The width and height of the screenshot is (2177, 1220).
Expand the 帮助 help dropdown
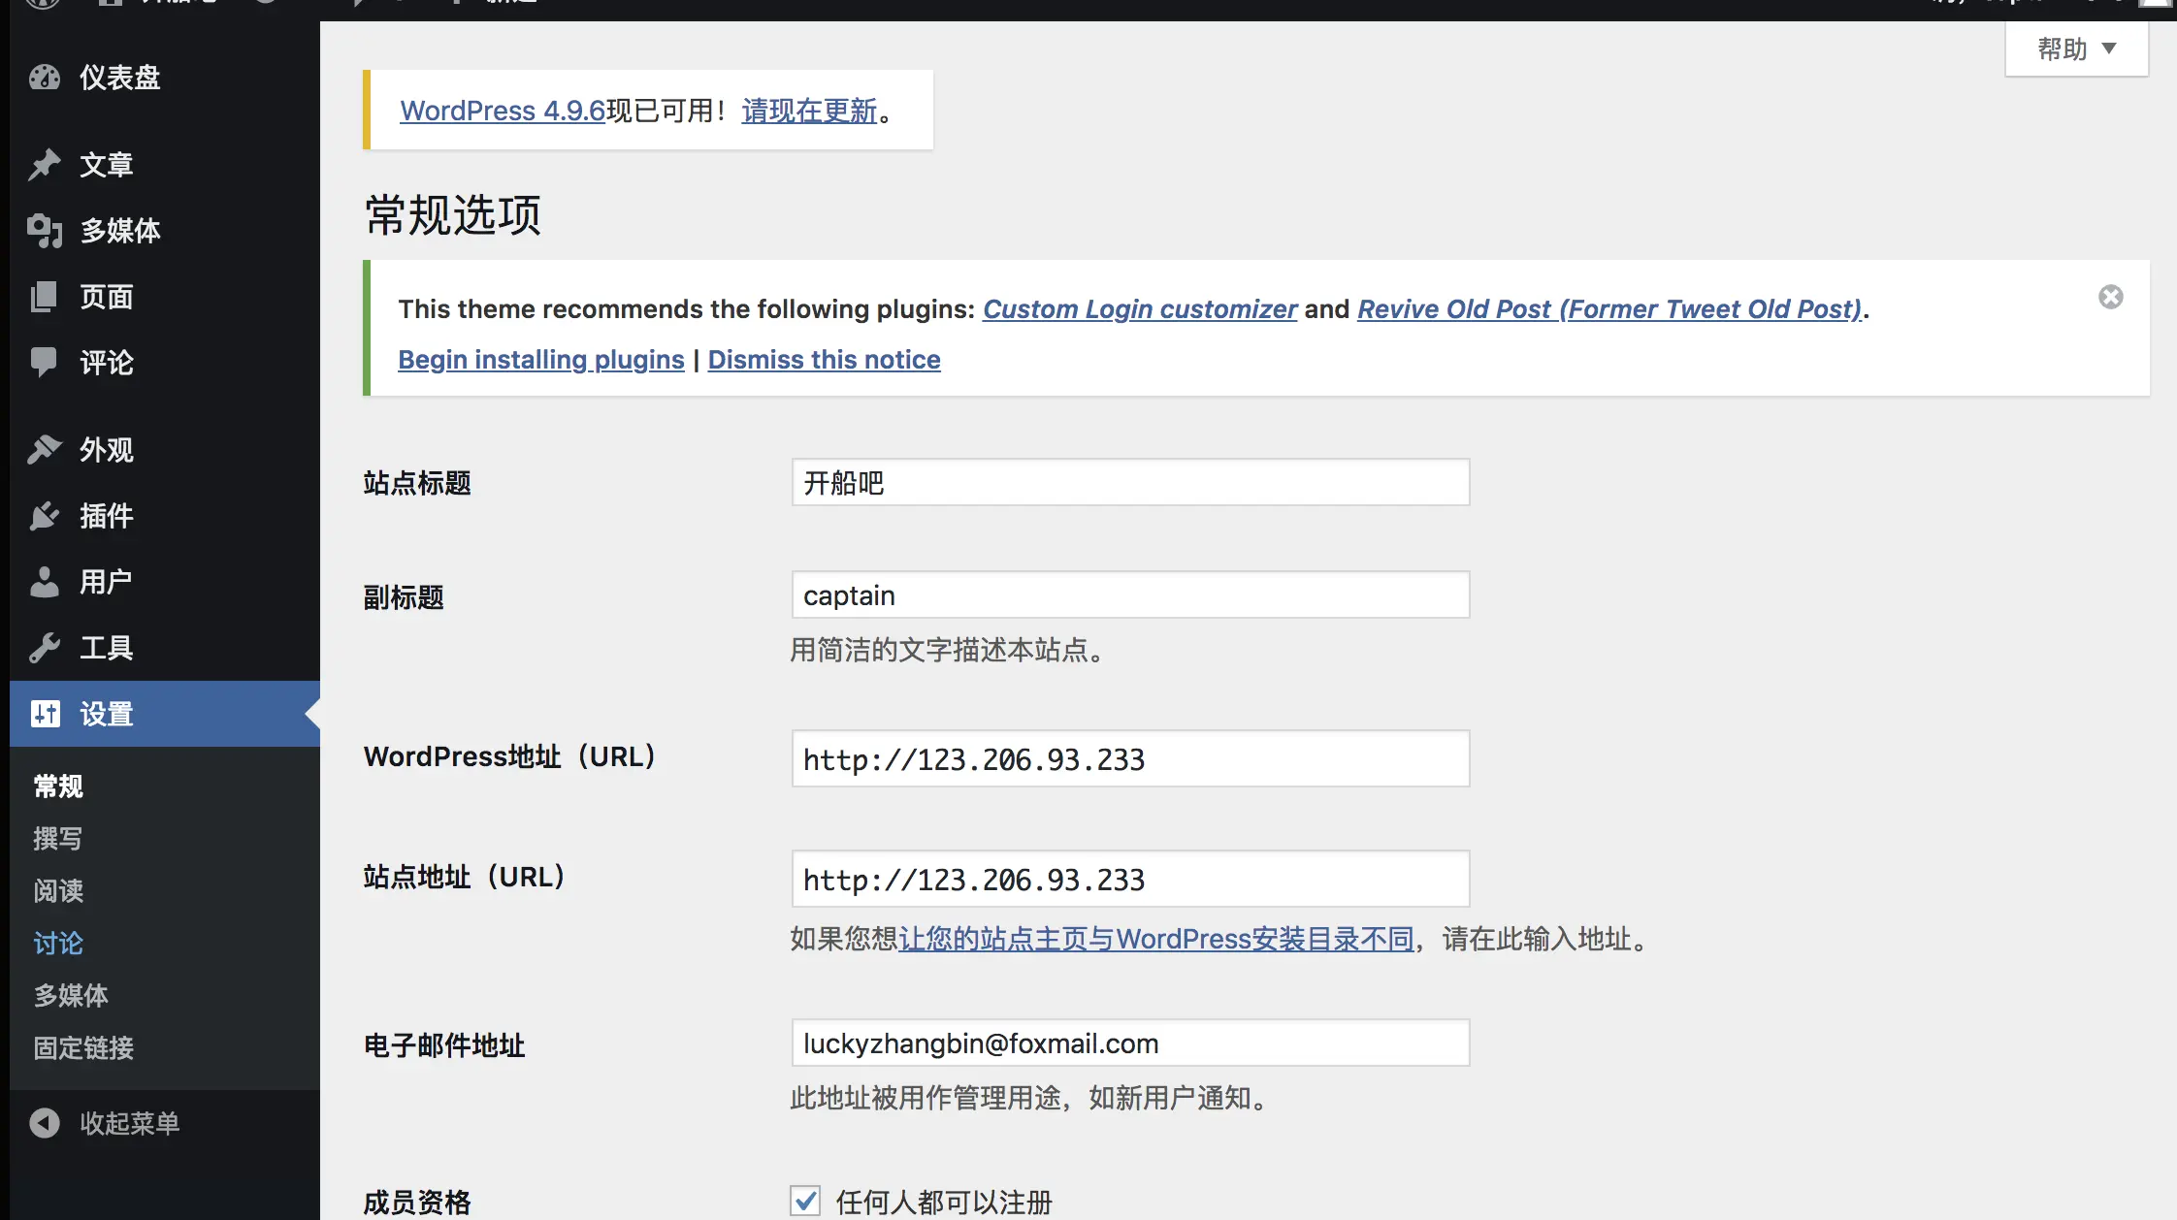[2076, 48]
